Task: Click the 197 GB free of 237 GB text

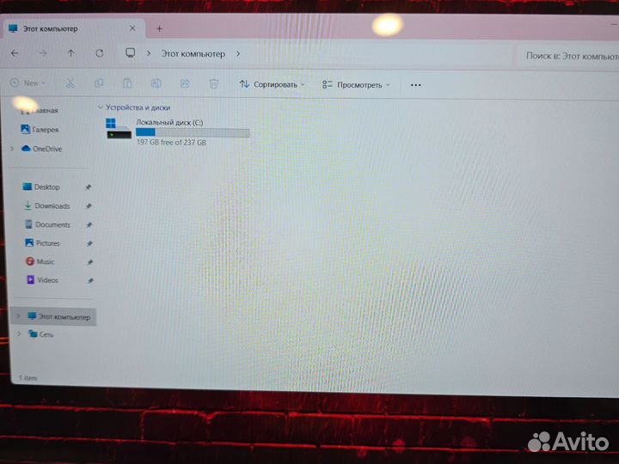Action: pyautogui.click(x=171, y=143)
